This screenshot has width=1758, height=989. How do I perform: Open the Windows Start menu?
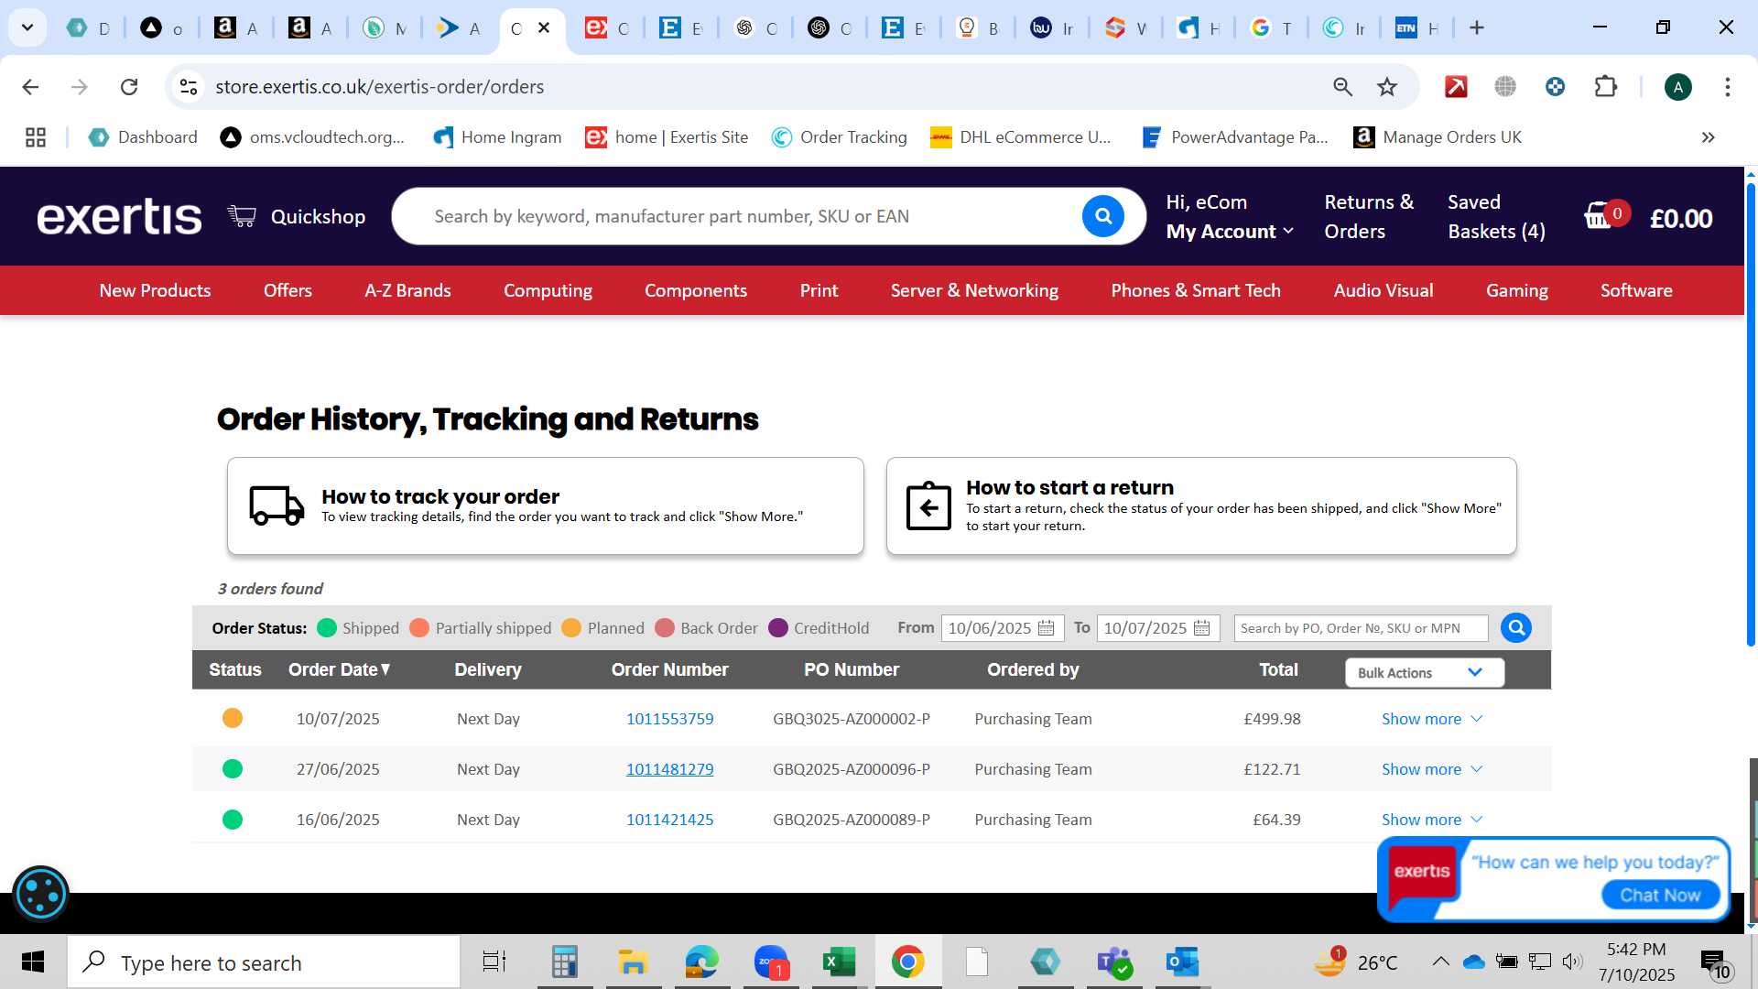(x=33, y=962)
